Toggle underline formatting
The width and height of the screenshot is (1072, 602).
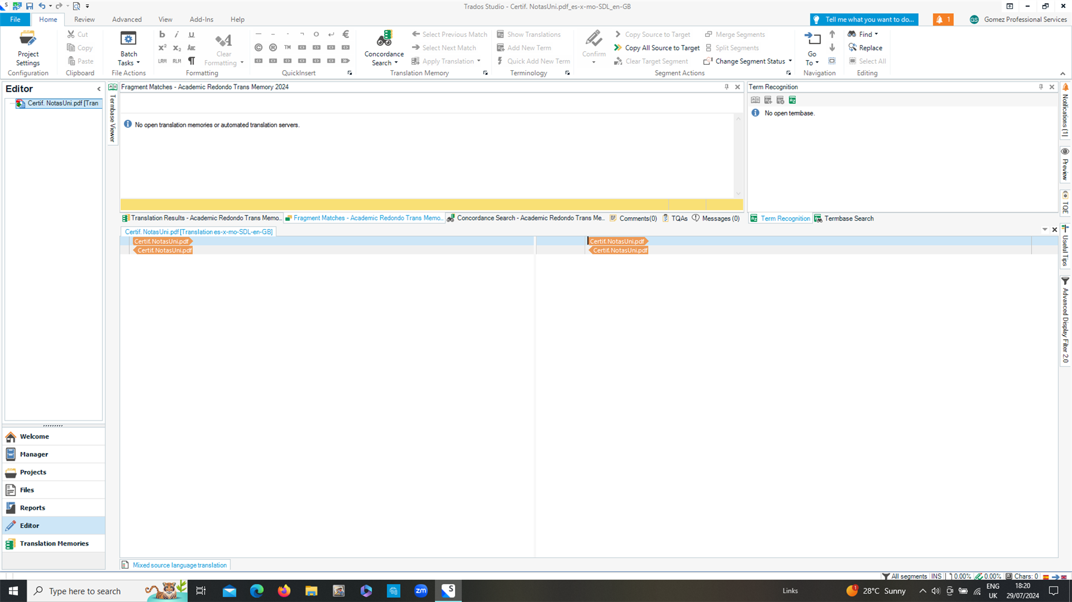191,35
